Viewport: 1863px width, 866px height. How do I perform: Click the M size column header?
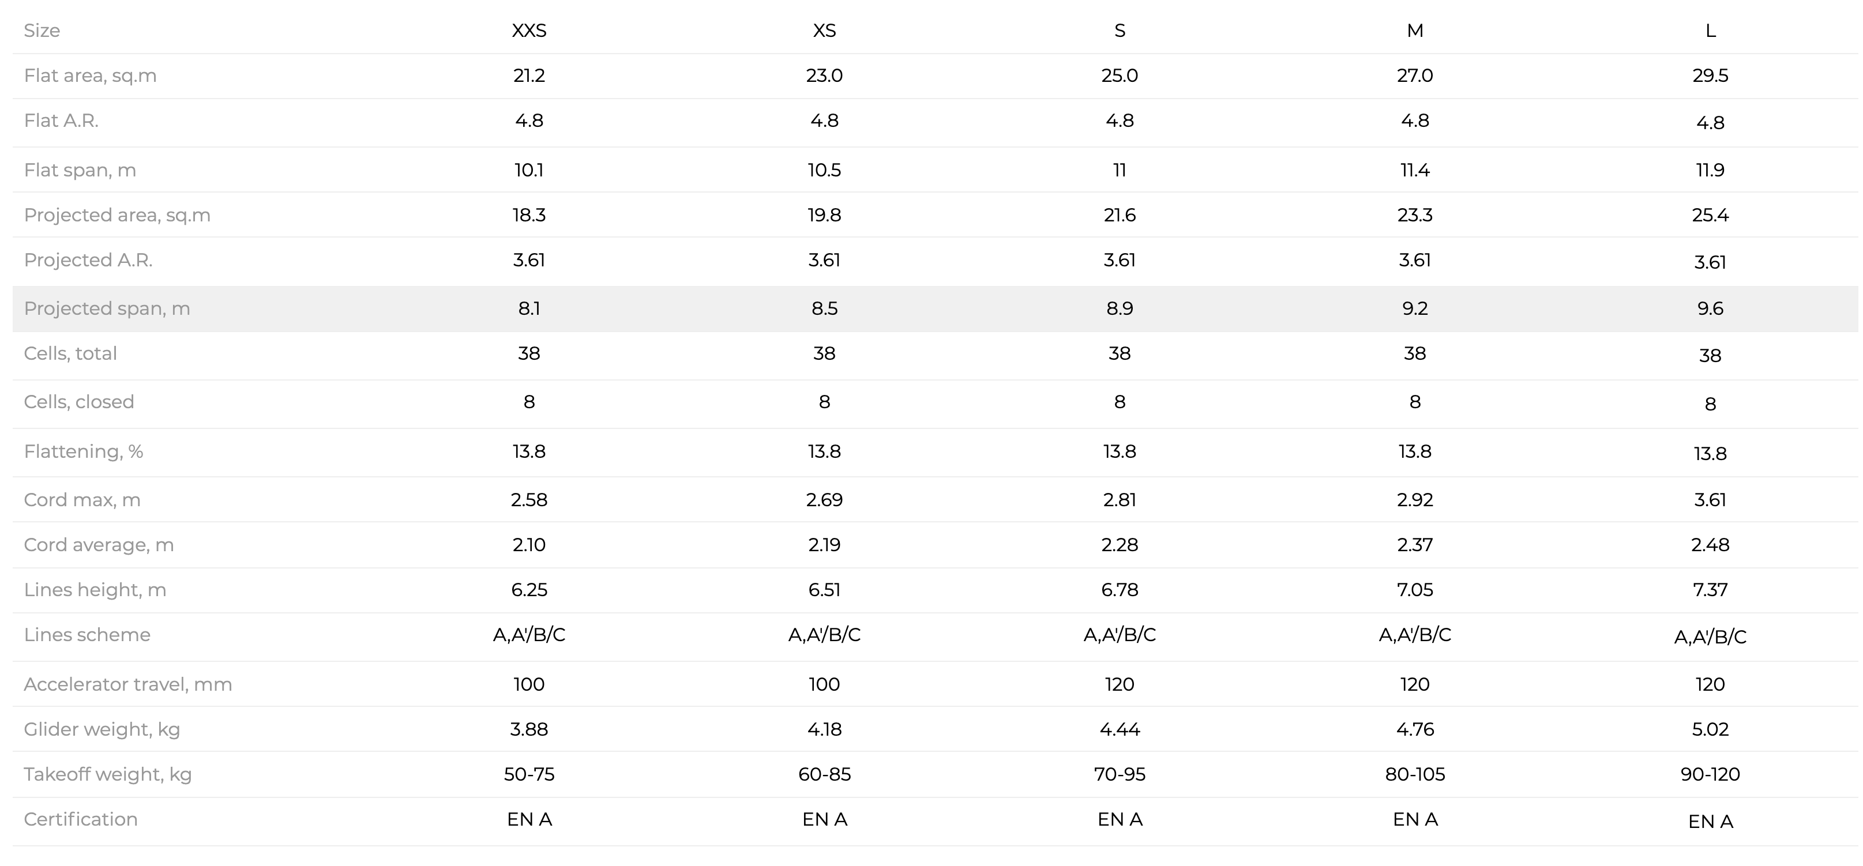[x=1415, y=31]
